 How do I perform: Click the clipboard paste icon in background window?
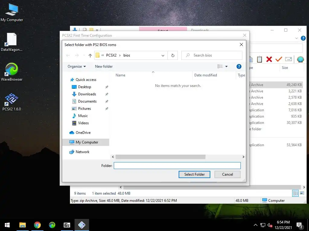click(259, 59)
